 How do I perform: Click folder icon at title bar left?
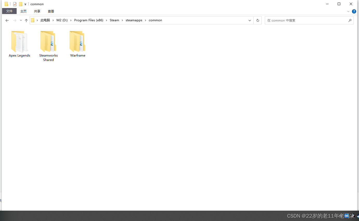coord(6,4)
